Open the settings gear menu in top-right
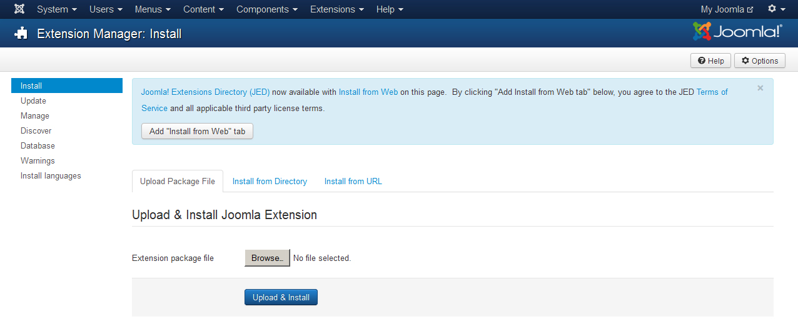 776,9
